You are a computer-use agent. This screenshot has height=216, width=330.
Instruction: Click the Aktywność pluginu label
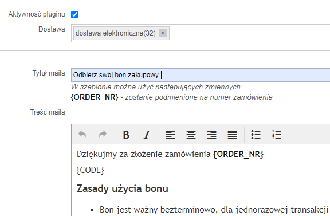(x=37, y=14)
